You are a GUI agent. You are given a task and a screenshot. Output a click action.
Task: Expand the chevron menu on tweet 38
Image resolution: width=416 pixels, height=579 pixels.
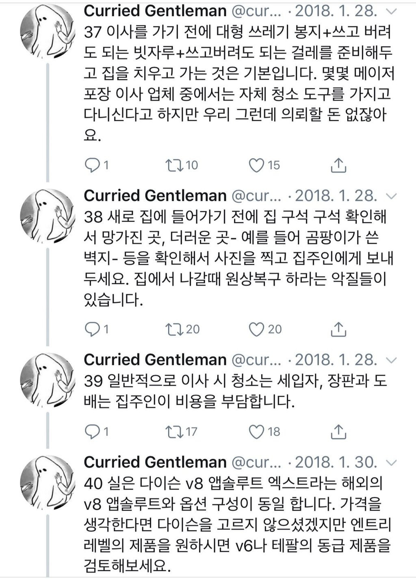(x=391, y=196)
